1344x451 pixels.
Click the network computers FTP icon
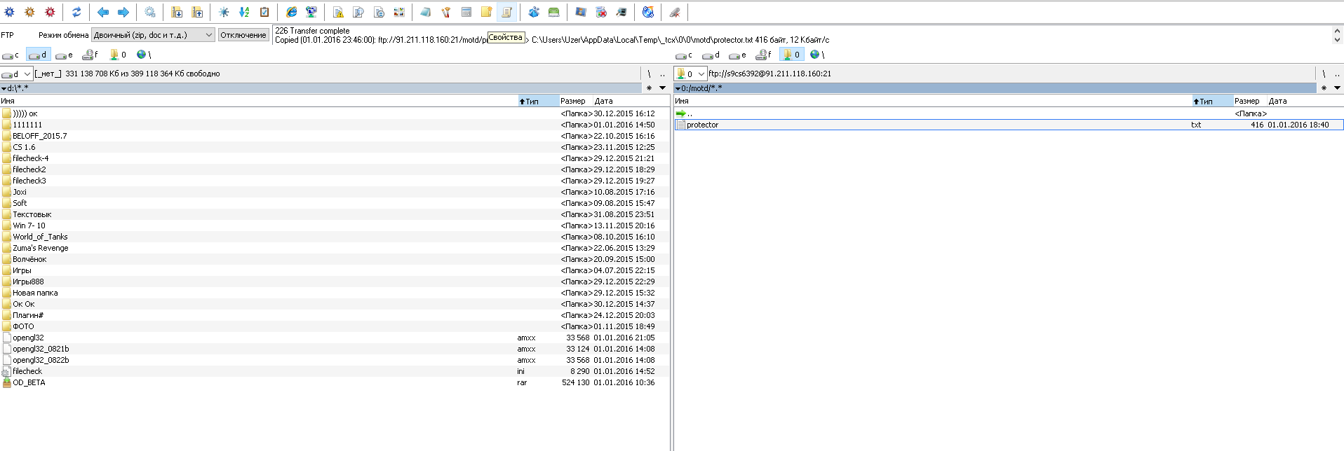(311, 12)
